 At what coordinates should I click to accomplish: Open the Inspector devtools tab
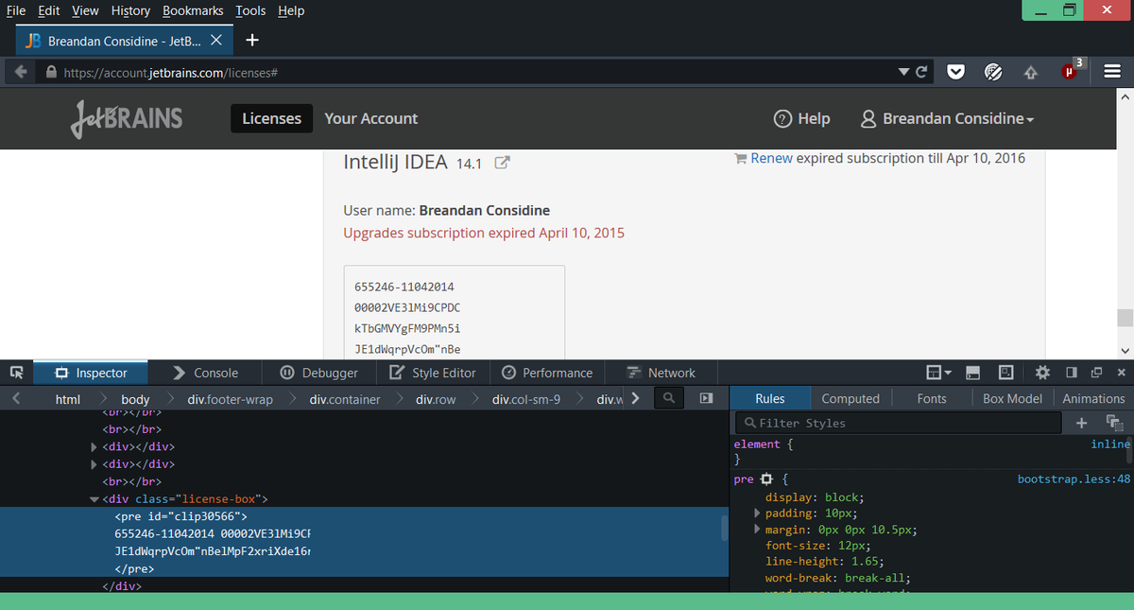tap(92, 373)
